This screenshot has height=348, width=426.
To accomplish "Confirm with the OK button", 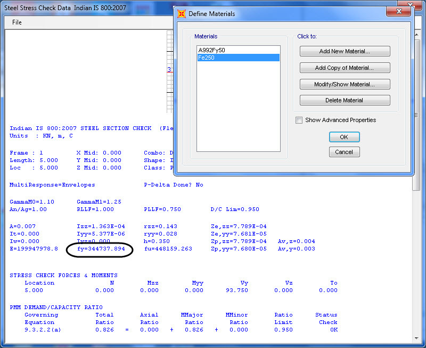I will pyautogui.click(x=344, y=137).
